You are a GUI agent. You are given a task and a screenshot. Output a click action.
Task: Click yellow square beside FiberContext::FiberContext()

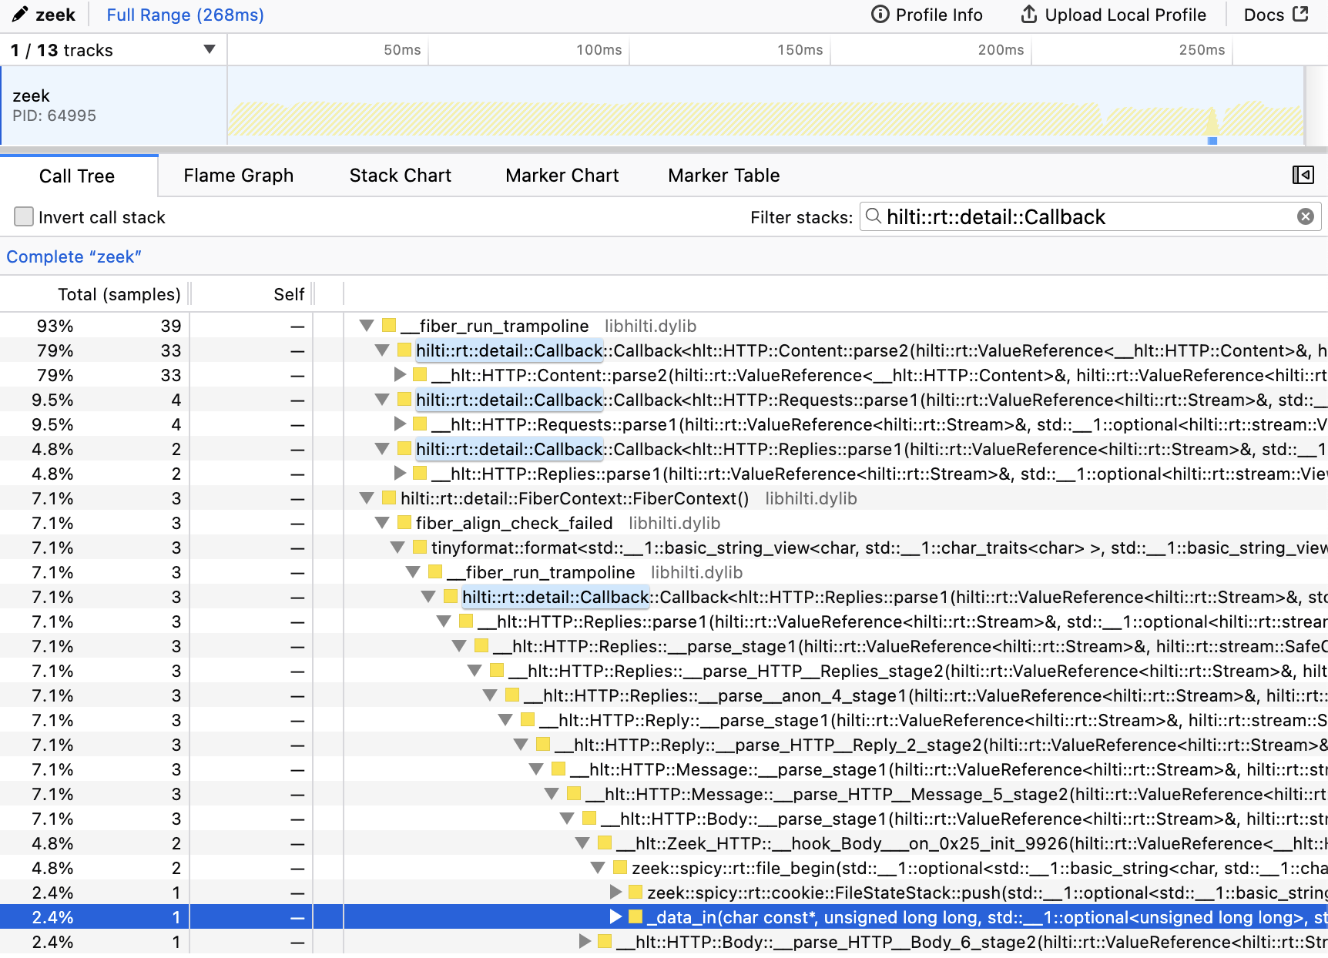[x=389, y=498]
